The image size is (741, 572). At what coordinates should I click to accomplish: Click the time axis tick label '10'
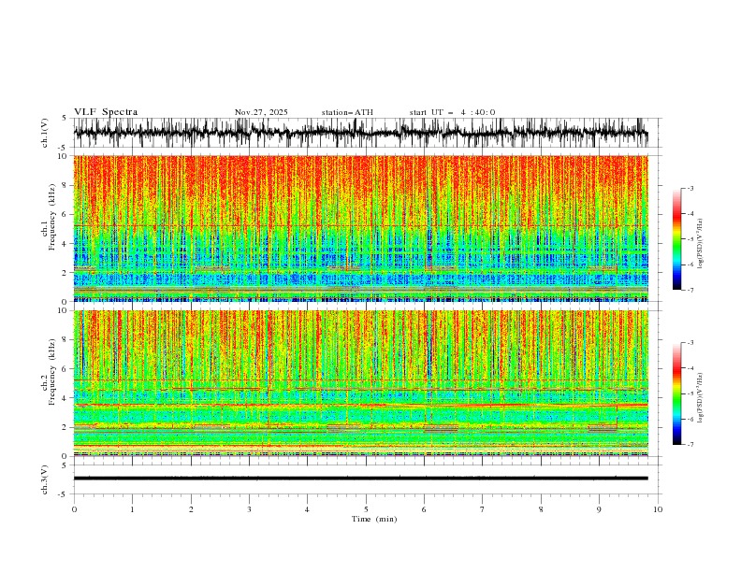[x=658, y=509]
